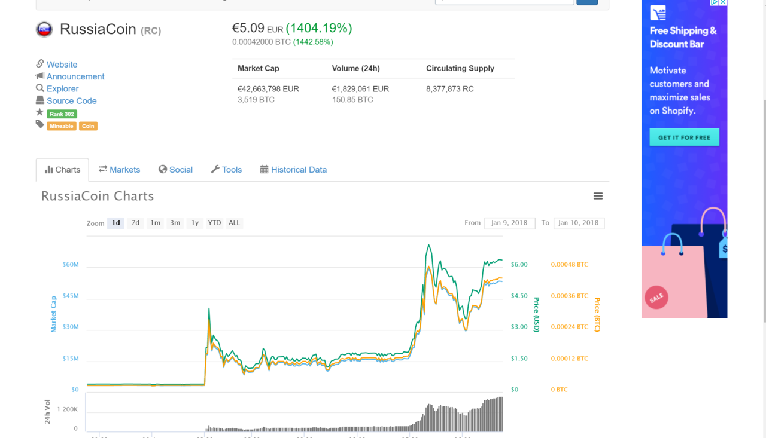
Task: Click the €1,829,061 EUR volume value
Action: click(360, 88)
